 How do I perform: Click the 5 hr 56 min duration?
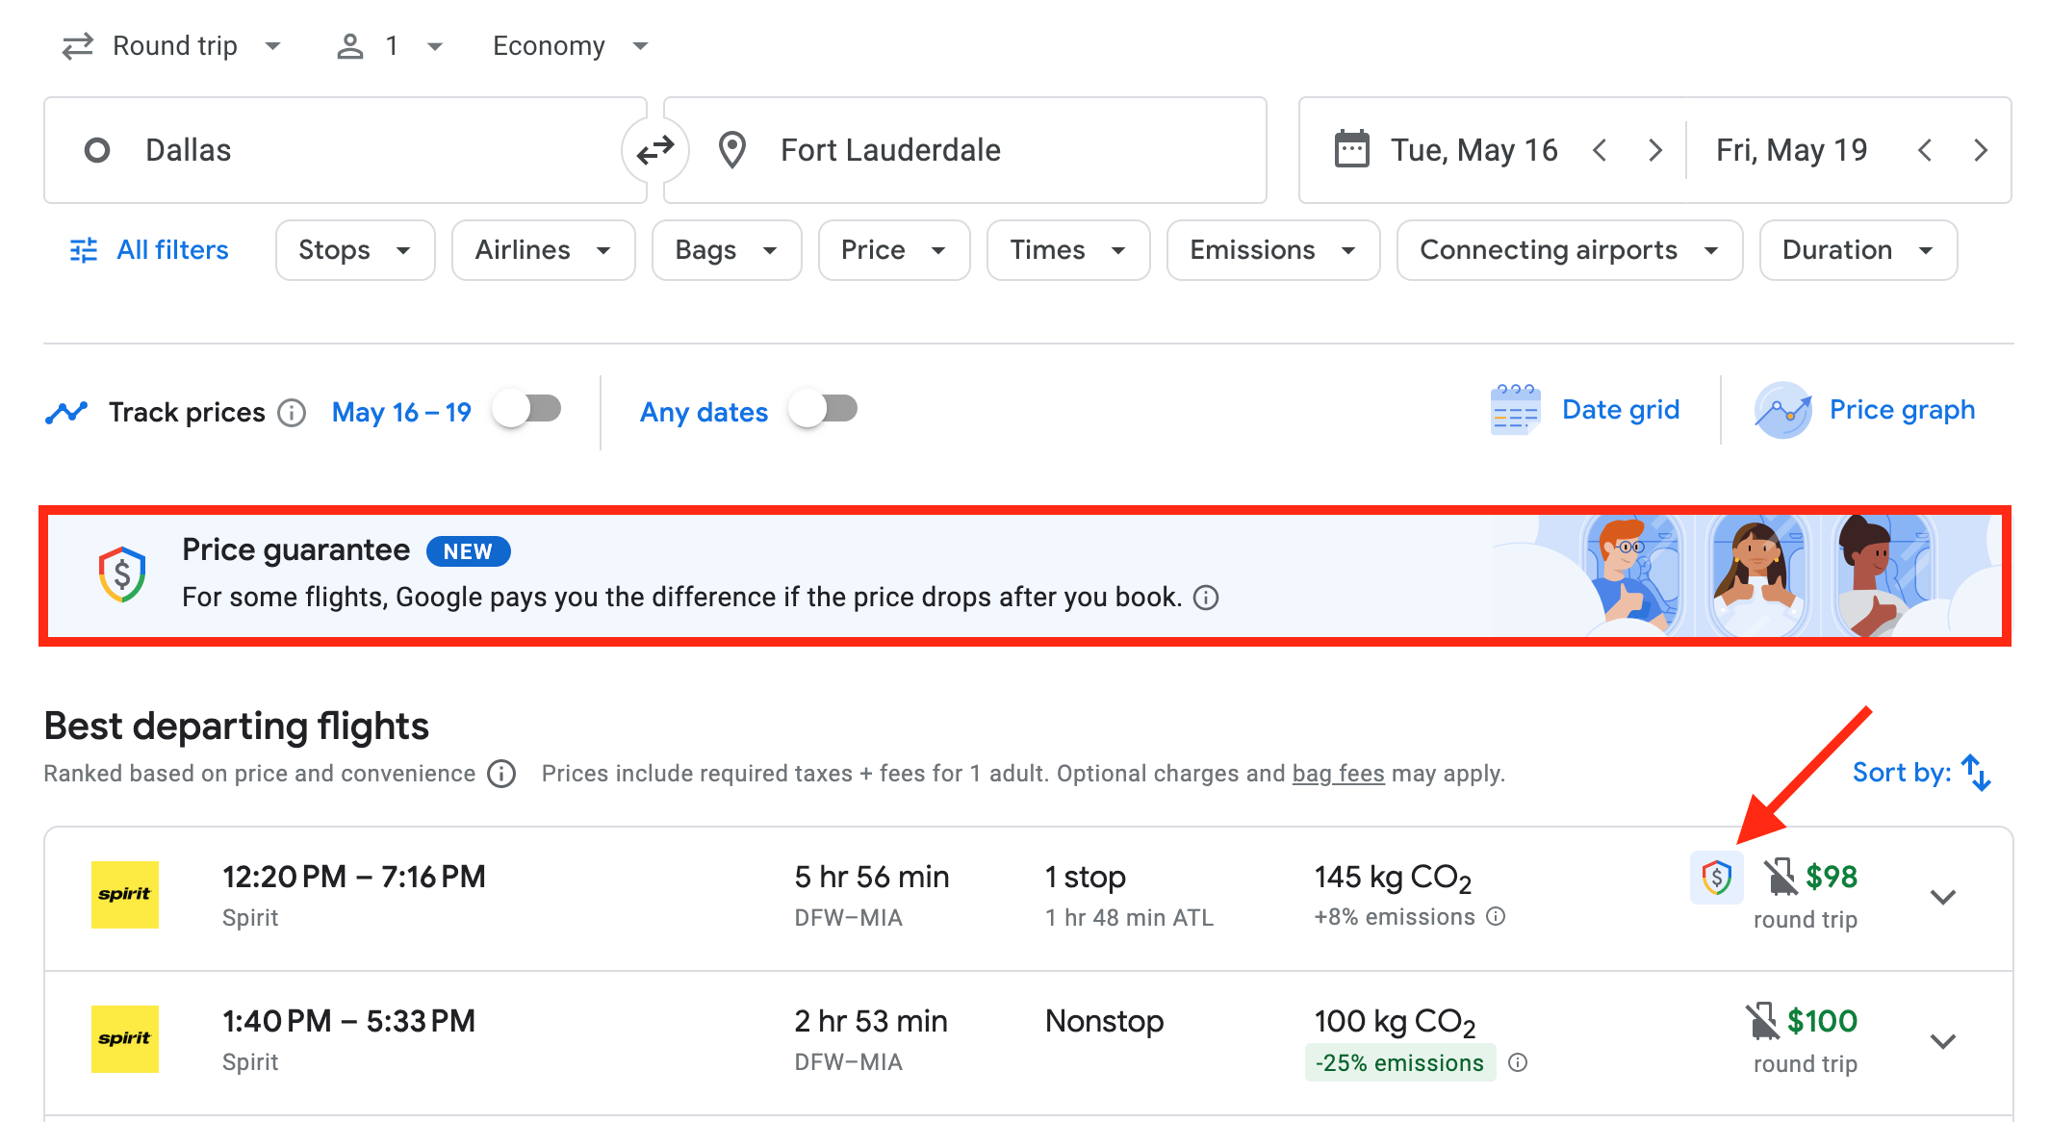click(872, 877)
